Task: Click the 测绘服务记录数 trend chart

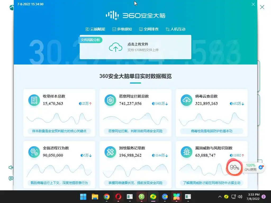Action: pos(135,170)
